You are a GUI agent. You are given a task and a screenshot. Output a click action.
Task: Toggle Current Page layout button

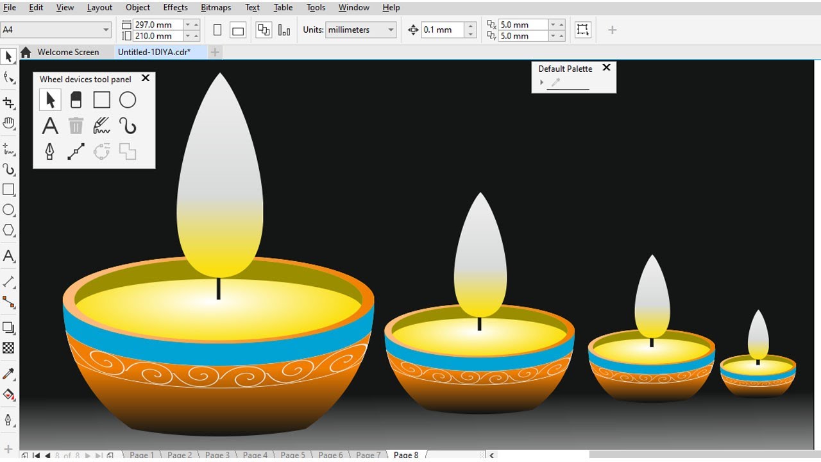click(284, 30)
